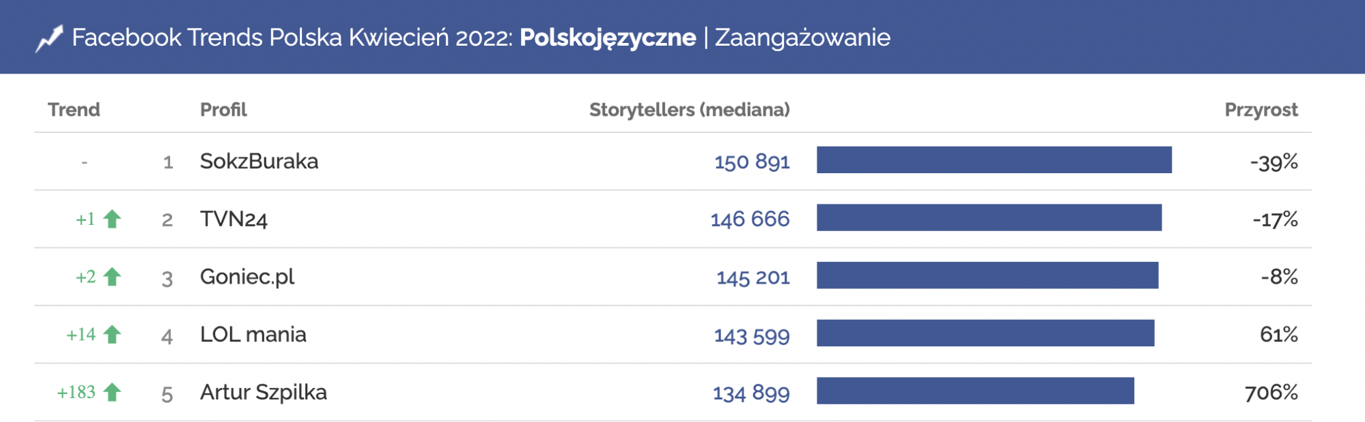Click the Profil column header

click(x=223, y=110)
